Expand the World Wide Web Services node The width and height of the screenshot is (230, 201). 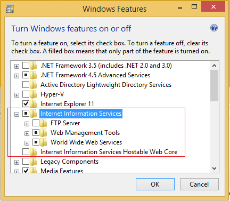(x=27, y=143)
